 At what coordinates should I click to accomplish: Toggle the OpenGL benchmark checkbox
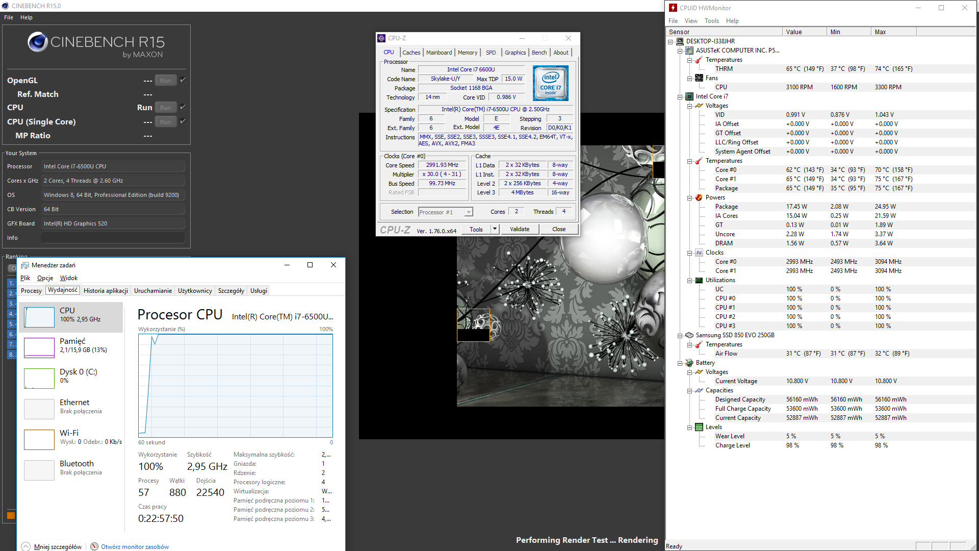[183, 80]
